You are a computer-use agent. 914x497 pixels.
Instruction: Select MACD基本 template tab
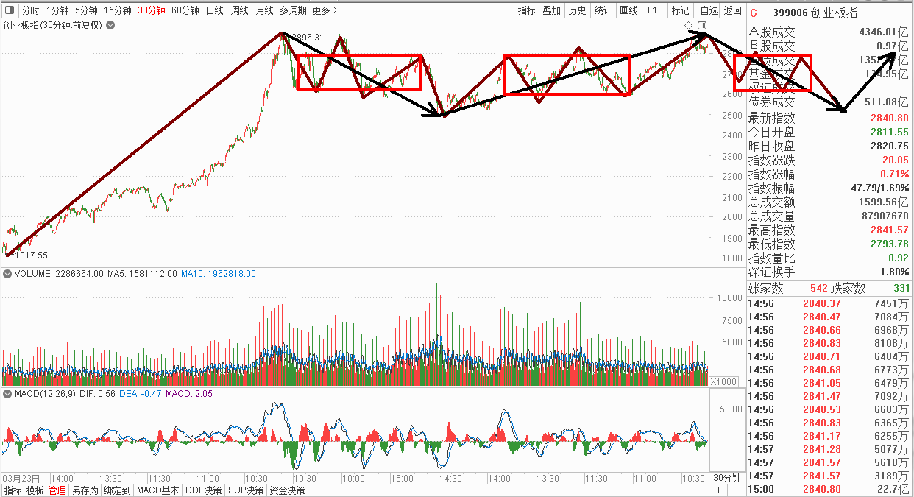pyautogui.click(x=158, y=490)
